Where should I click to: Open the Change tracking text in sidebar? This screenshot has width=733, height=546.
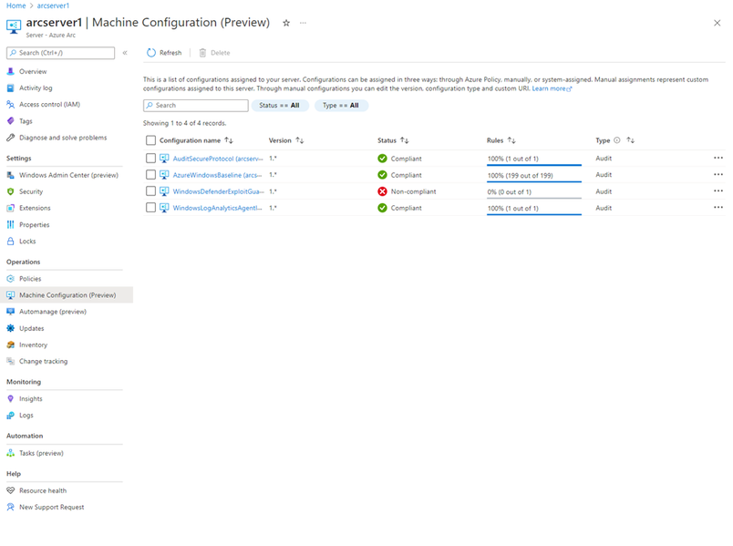[x=44, y=361]
